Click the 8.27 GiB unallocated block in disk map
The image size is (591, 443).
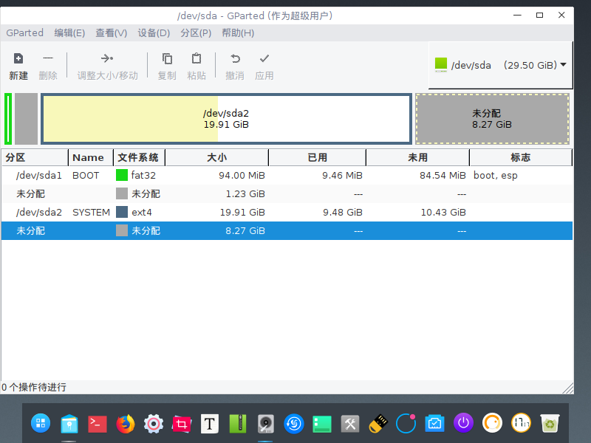coord(492,118)
